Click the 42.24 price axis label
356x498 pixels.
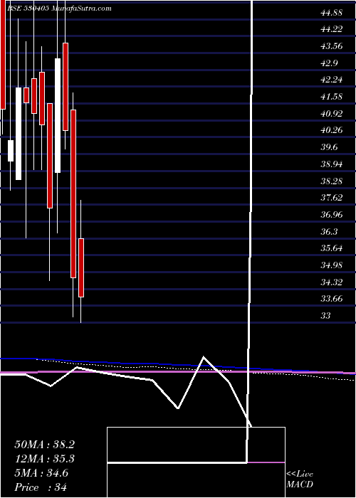332,80
